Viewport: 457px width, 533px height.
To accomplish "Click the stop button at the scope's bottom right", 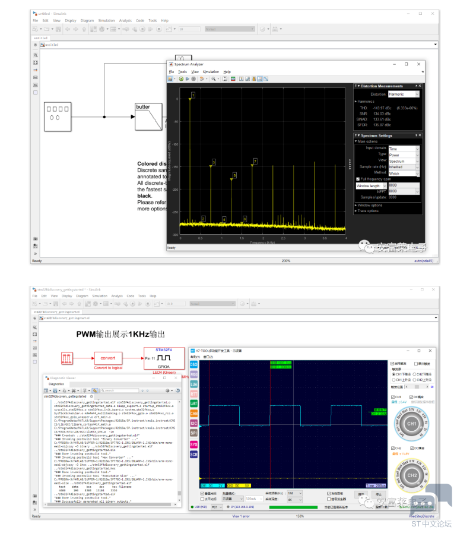I will point(379,494).
